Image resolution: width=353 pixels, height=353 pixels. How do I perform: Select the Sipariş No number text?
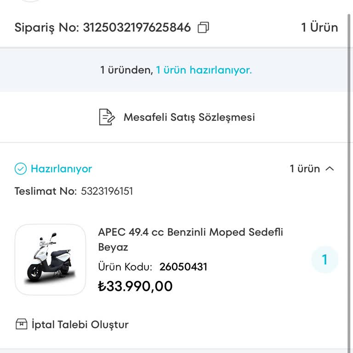point(137,28)
